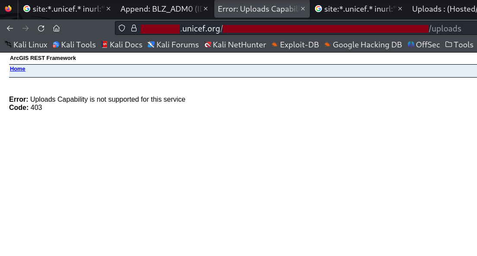Expand the Tools bookmarks folder
This screenshot has width=477, height=256.
pyautogui.click(x=459, y=44)
